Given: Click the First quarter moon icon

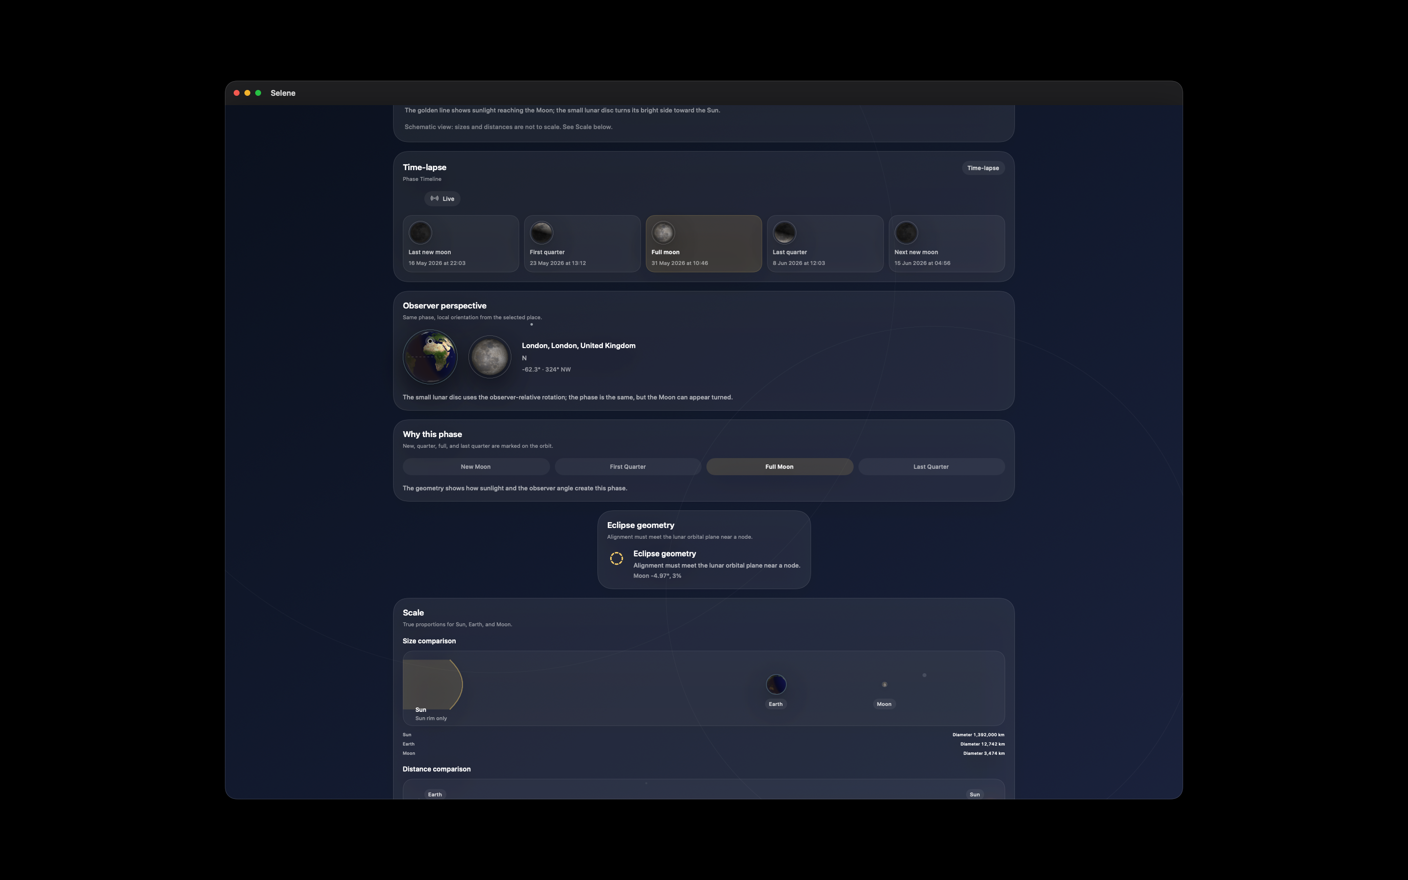Looking at the screenshot, I should 542,233.
